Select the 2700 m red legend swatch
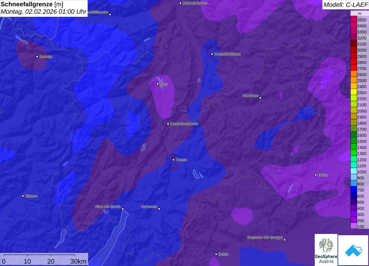 [353, 68]
